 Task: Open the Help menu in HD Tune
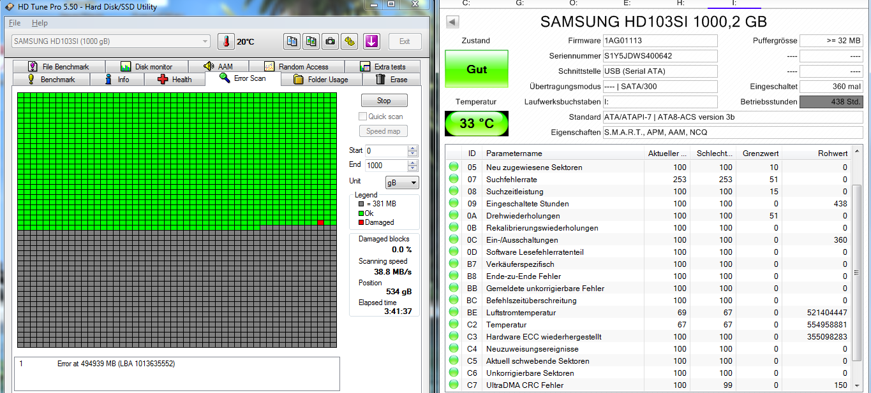pos(40,23)
